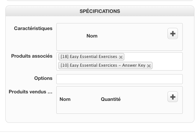Click the Nom header in Produits vendus table

click(x=65, y=99)
